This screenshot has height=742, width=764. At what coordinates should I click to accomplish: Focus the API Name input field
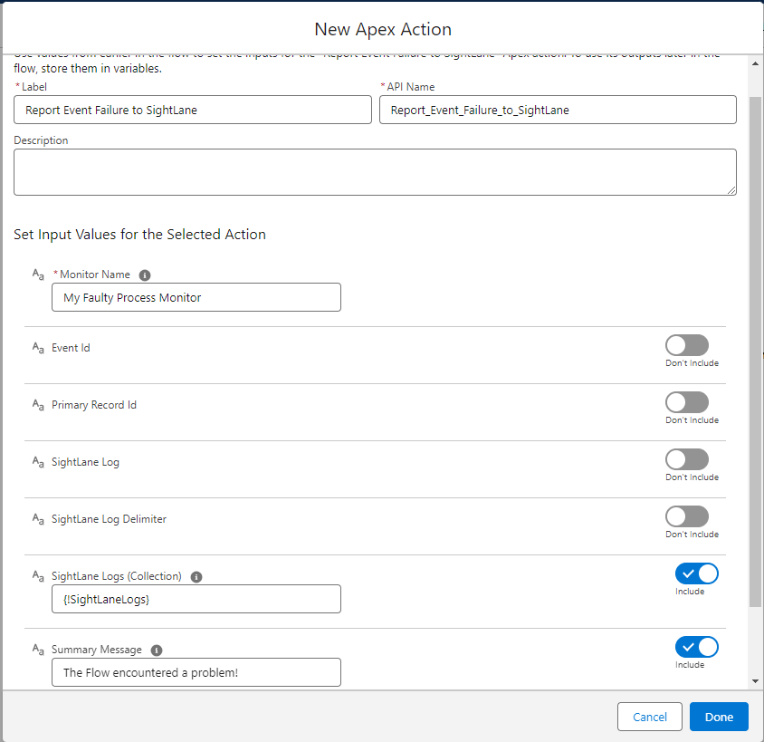(x=558, y=110)
